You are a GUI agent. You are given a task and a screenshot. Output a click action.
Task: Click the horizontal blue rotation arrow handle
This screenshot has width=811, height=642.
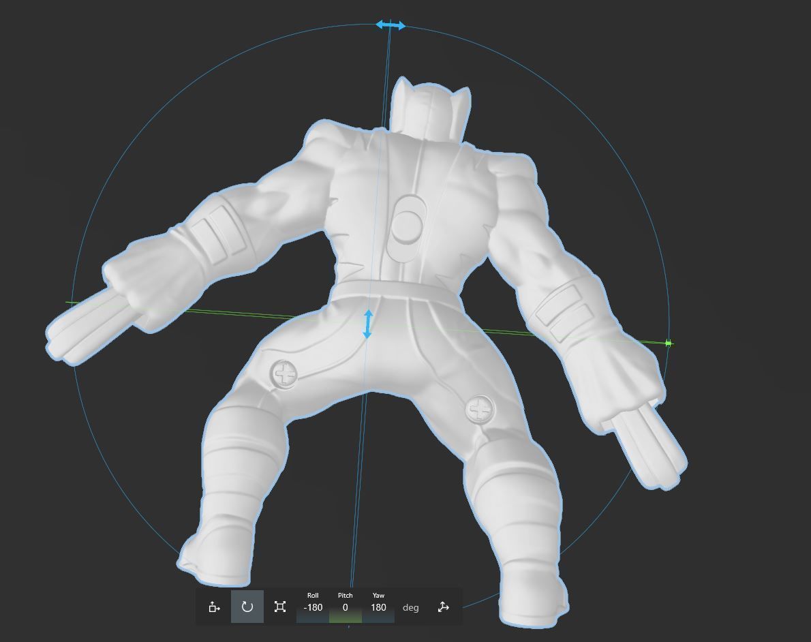coord(391,25)
